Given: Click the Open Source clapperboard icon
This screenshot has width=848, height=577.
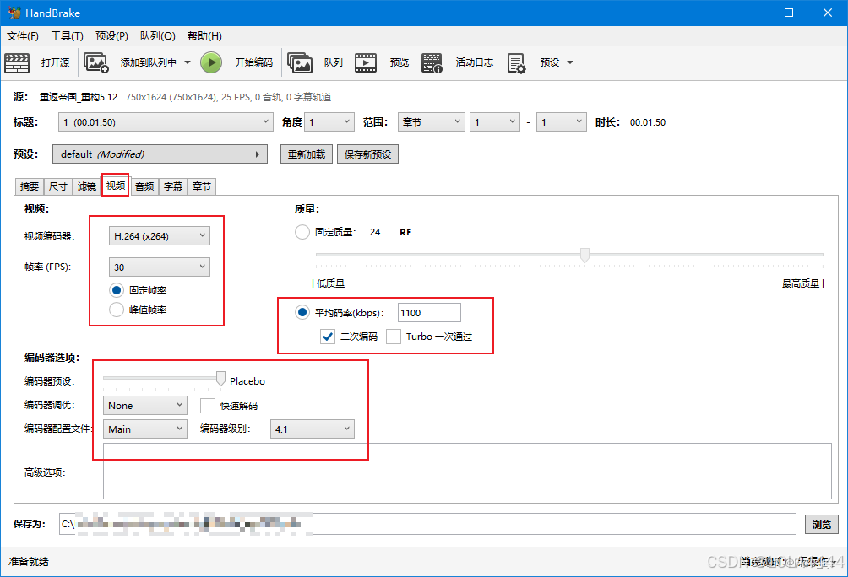Looking at the screenshot, I should (x=17, y=62).
